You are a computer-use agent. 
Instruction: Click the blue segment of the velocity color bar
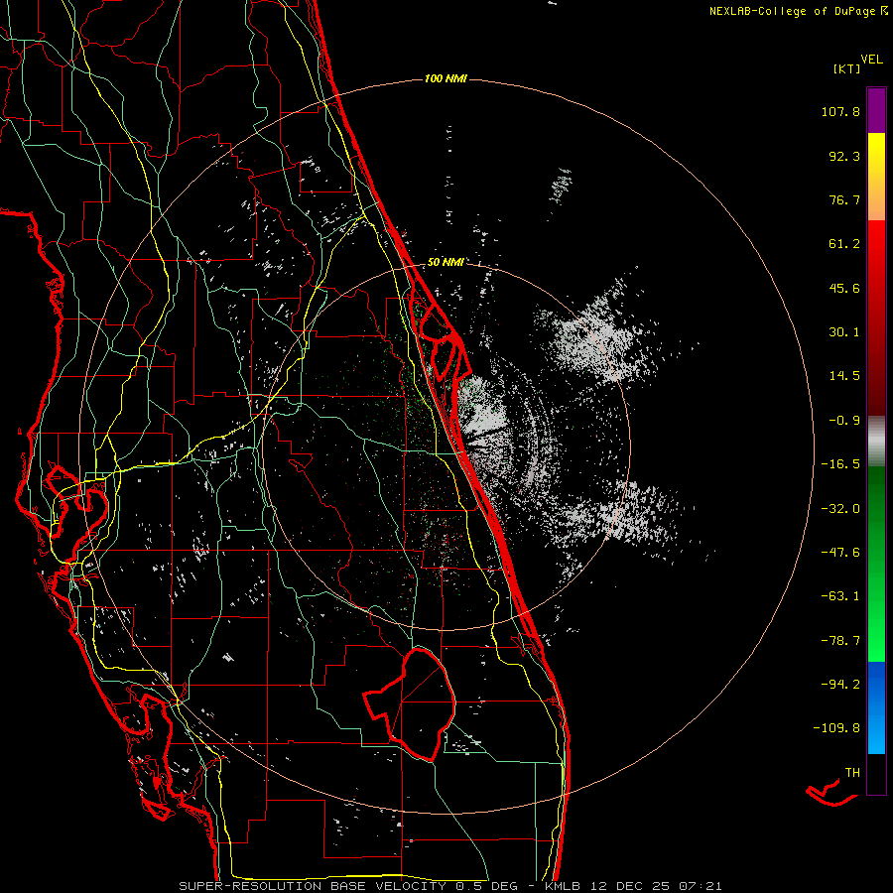coord(876,707)
